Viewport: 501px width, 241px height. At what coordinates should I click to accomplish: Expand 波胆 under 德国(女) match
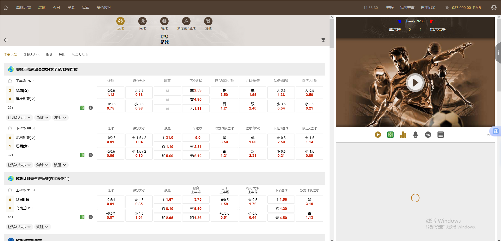coord(60,118)
